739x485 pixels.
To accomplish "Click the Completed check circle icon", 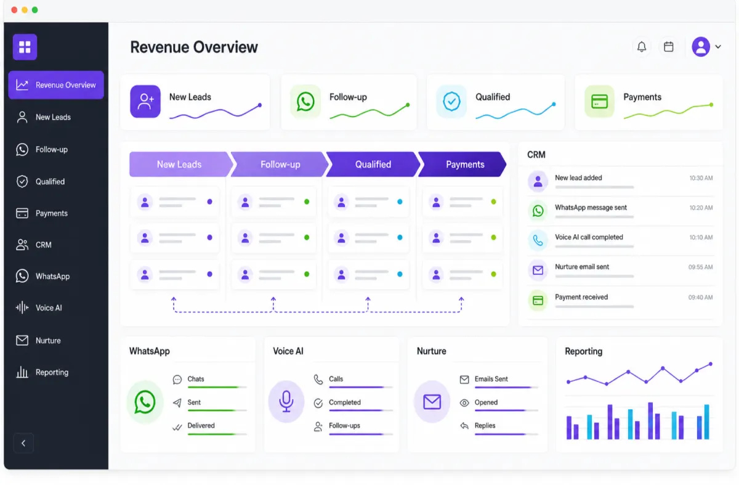I will coord(318,403).
